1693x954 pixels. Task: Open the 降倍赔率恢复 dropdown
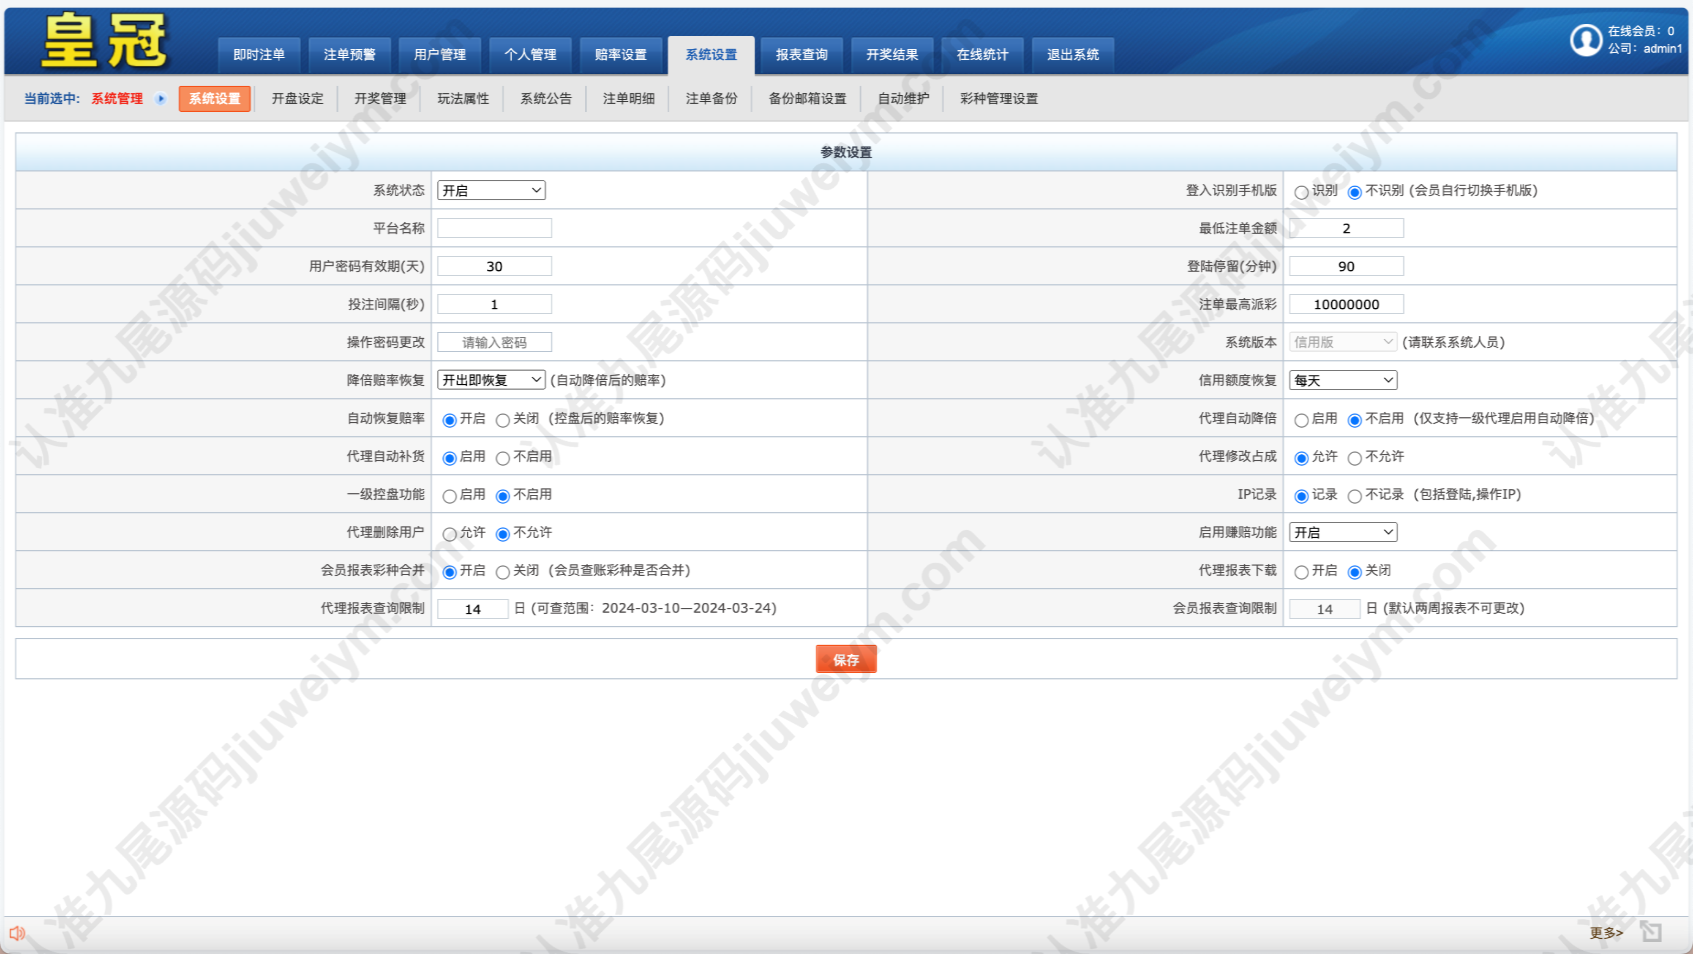point(491,380)
